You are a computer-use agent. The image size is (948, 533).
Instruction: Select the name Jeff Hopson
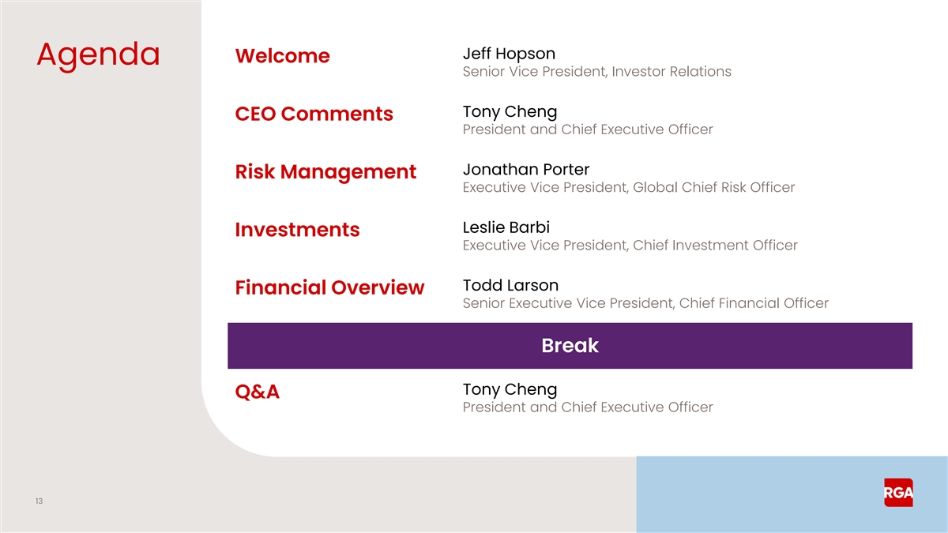[x=509, y=53]
